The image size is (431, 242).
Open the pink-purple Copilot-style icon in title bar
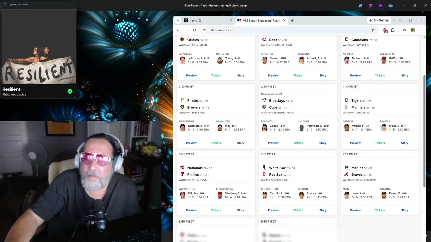pos(371,5)
